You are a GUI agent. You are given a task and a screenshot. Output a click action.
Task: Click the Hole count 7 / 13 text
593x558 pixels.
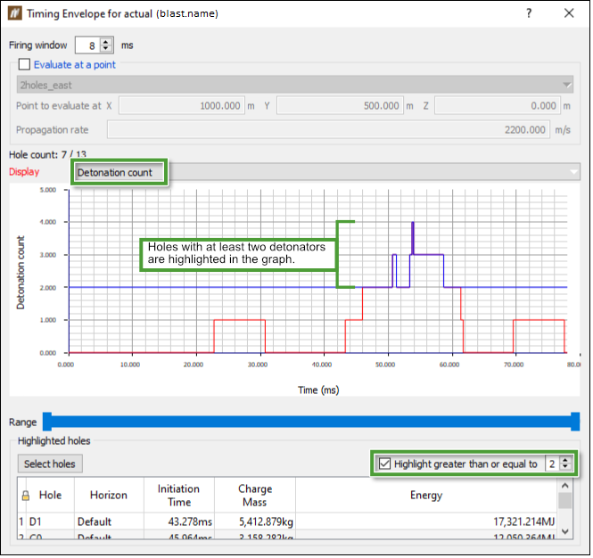point(47,154)
